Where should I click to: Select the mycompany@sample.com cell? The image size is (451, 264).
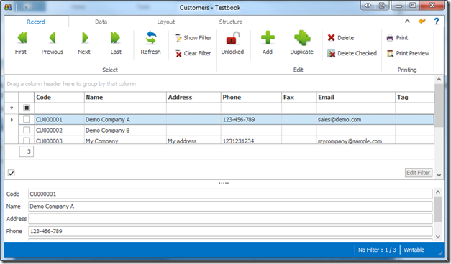(356, 141)
